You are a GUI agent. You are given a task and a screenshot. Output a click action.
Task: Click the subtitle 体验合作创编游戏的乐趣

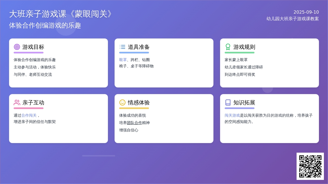(x=45, y=25)
